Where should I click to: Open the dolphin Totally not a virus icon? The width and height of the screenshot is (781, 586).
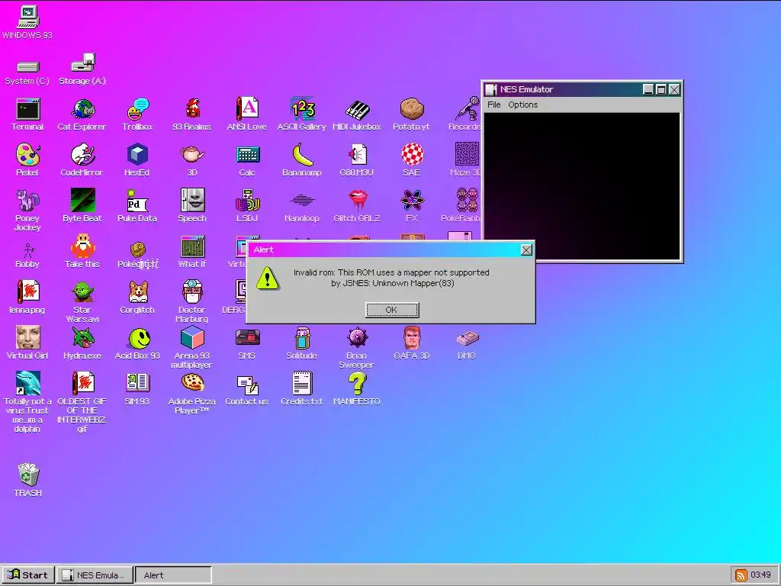27,383
